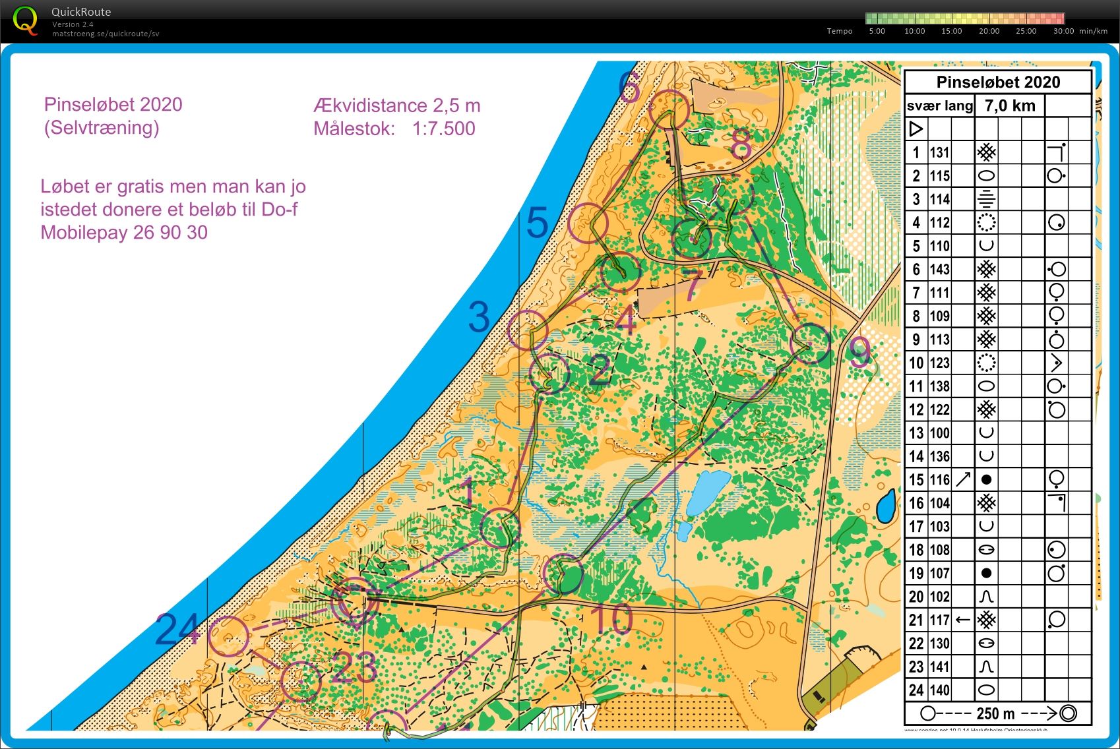
Task: Click control circle 6 at map top
Action: coord(669,110)
